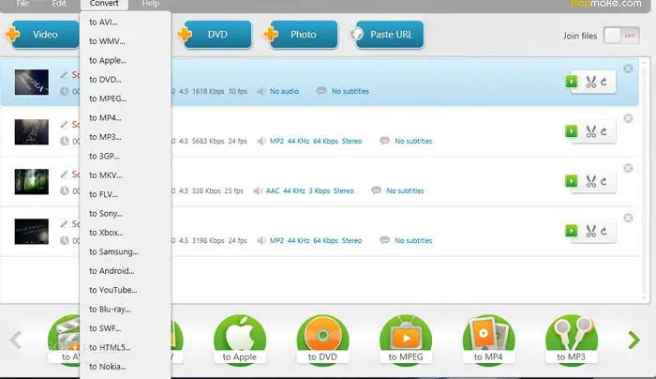Click the Paste URL button
The width and height of the screenshot is (656, 379).
click(391, 35)
